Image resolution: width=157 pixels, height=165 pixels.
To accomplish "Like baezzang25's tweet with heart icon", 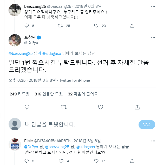I will pos(96,26).
